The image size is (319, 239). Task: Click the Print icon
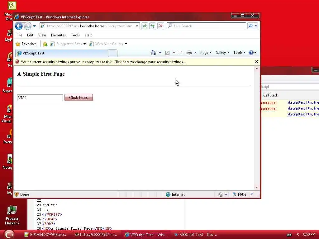click(189, 53)
